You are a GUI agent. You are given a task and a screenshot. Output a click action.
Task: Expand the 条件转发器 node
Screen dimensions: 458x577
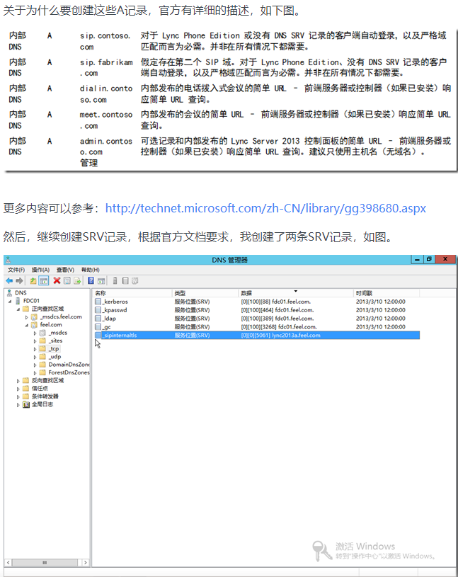pyautogui.click(x=18, y=396)
